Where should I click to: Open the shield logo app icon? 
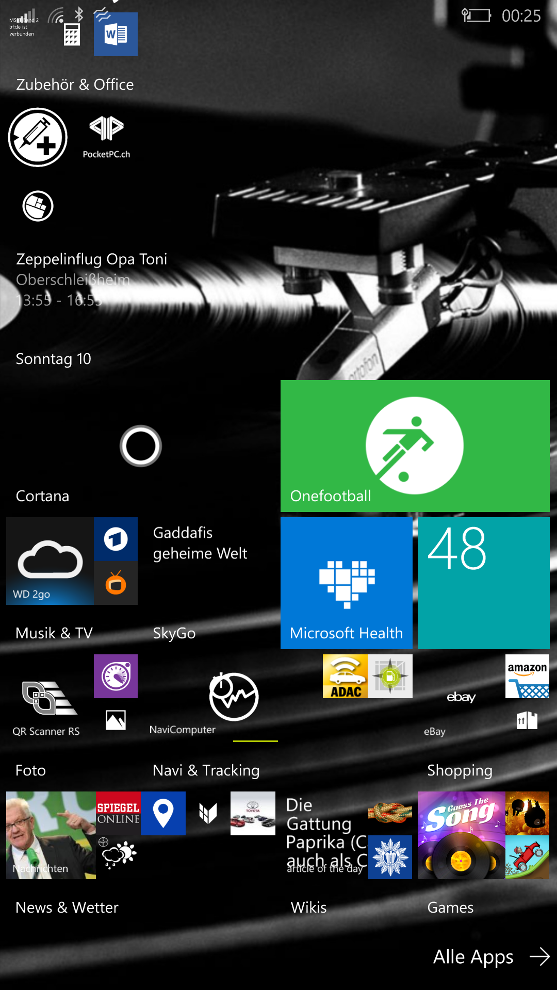tap(208, 813)
